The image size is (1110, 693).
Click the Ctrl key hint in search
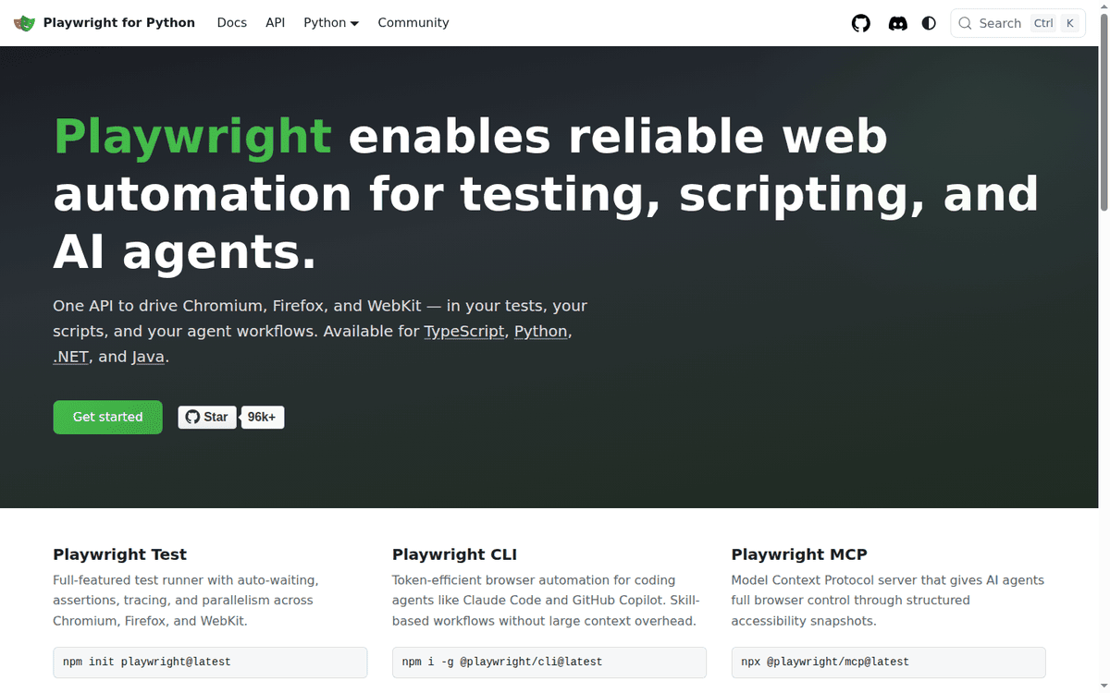click(x=1043, y=23)
